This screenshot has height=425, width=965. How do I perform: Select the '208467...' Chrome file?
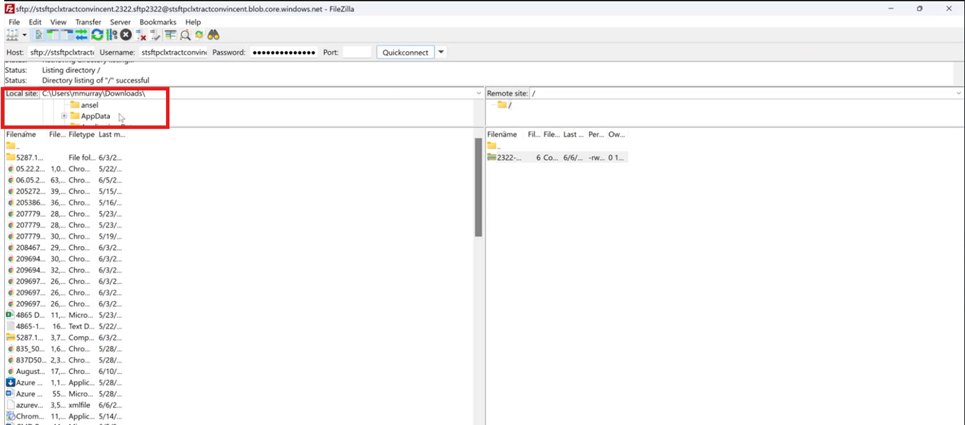(x=65, y=248)
